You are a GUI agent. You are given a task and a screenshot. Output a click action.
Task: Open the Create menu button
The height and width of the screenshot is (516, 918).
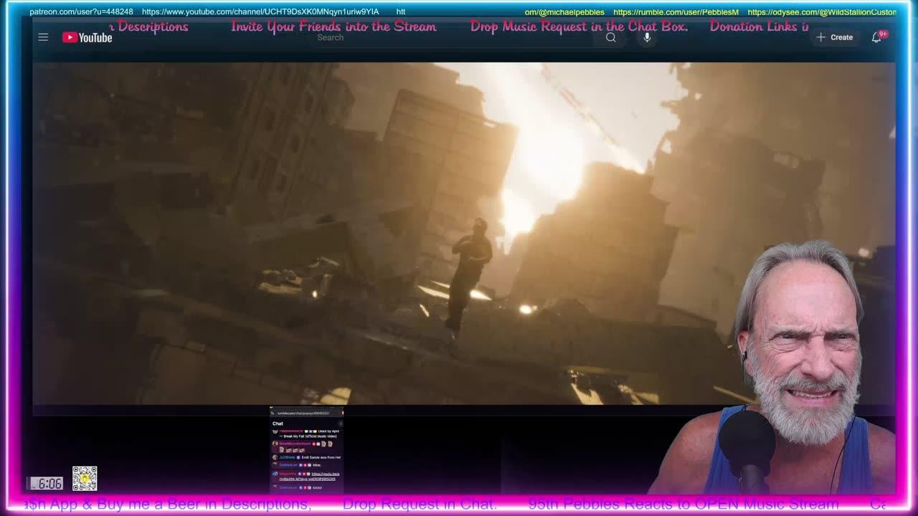[x=835, y=37]
